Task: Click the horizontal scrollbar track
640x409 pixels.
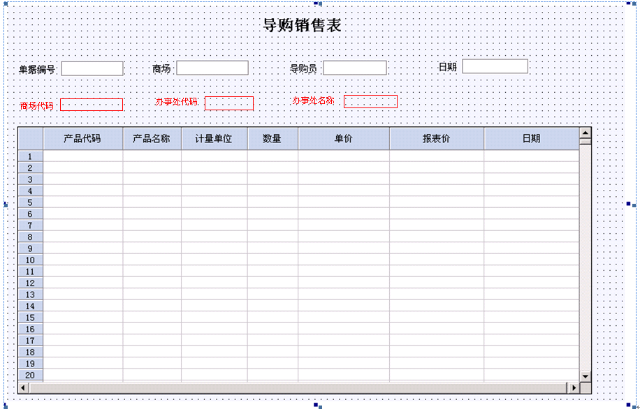Action: (297, 388)
